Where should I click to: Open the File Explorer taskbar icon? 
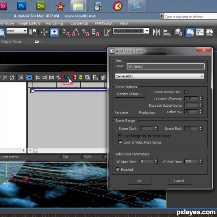[x=78, y=6]
